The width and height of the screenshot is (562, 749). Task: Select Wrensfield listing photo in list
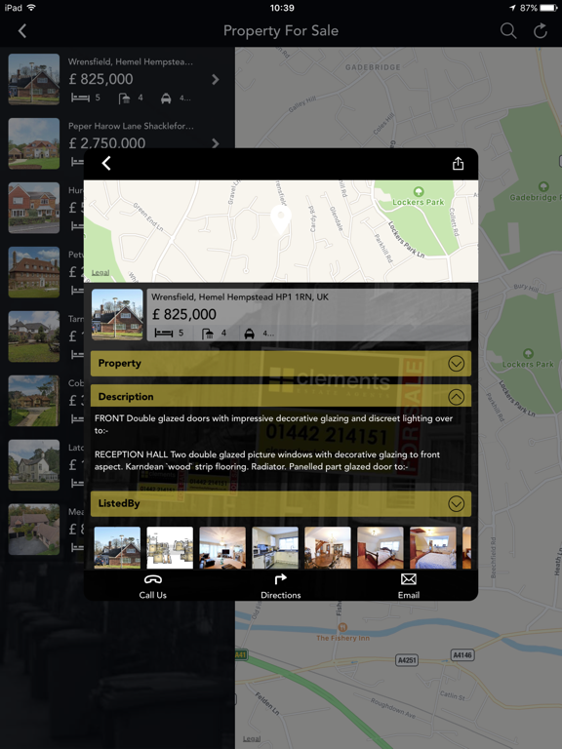34,79
